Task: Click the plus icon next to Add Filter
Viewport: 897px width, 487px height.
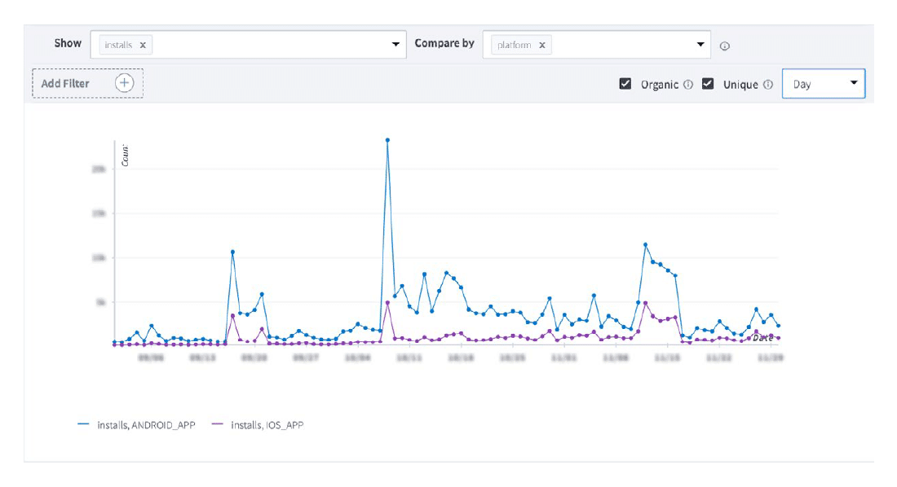Action: point(124,83)
